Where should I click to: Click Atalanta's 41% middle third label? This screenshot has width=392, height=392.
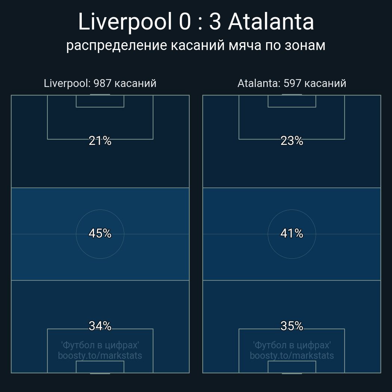coord(292,233)
